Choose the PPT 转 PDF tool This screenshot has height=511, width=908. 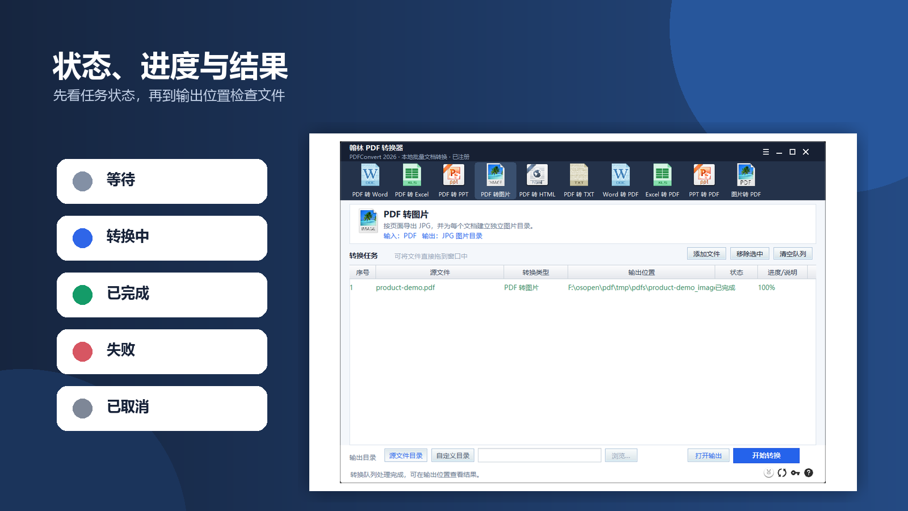click(x=704, y=181)
